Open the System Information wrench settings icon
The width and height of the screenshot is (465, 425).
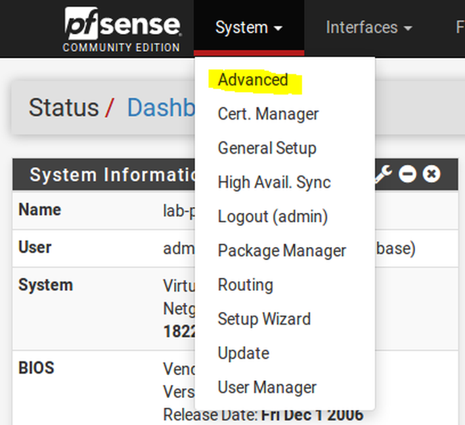coord(384,174)
